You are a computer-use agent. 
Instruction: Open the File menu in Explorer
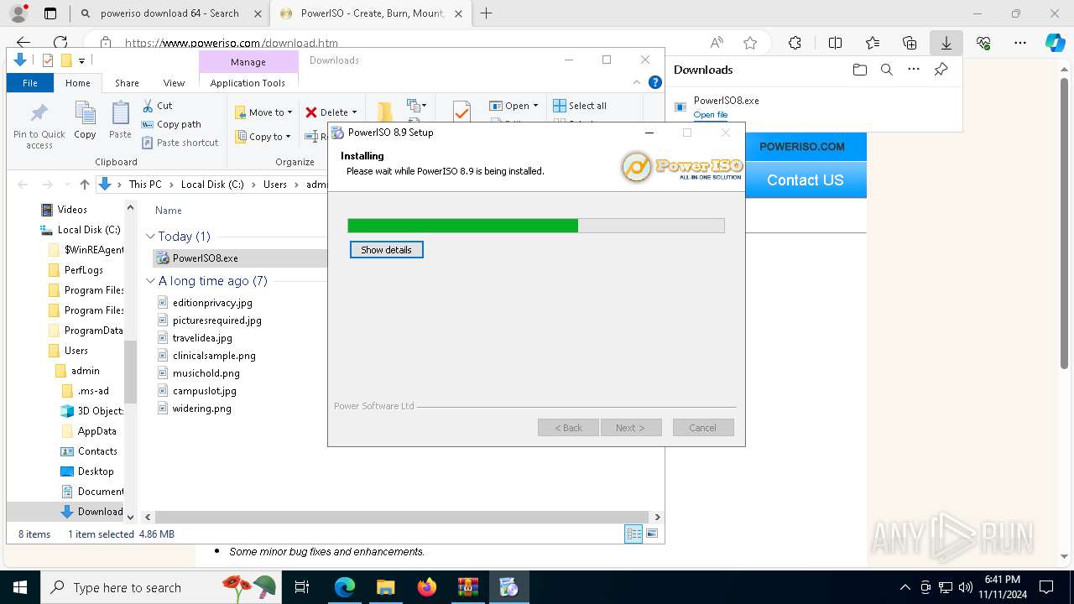click(30, 83)
